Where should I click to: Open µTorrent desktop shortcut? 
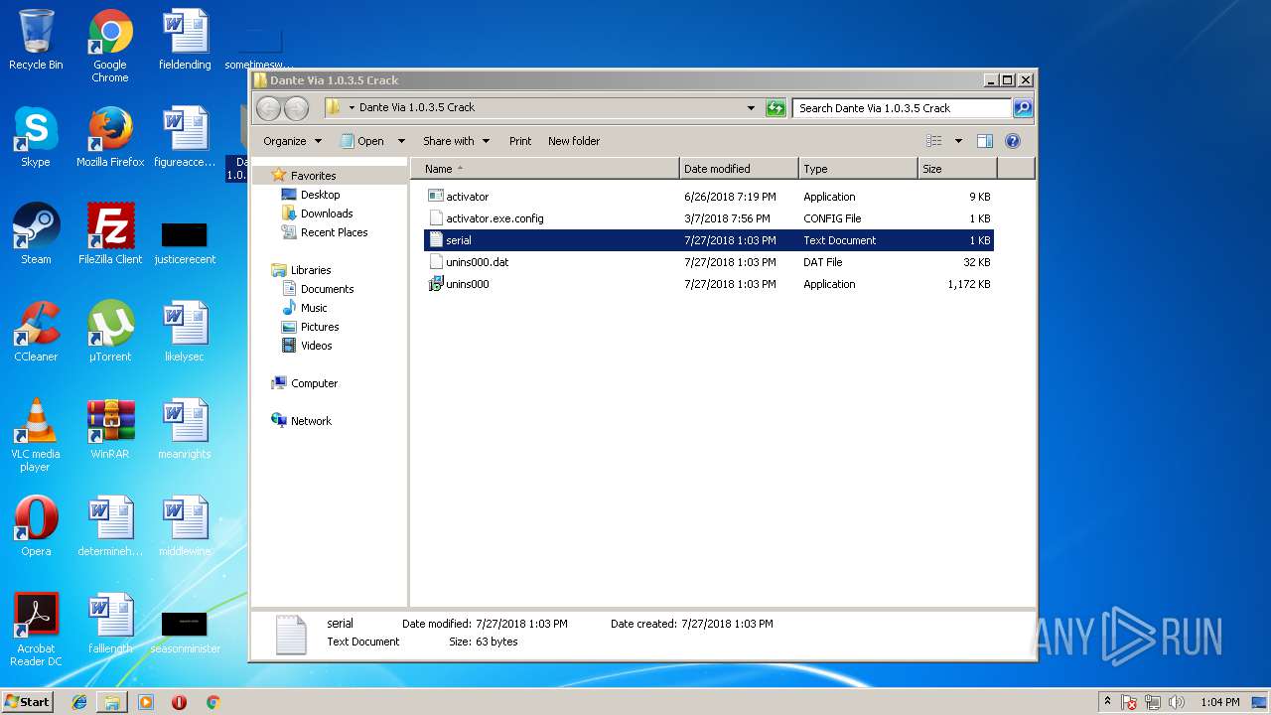pyautogui.click(x=110, y=332)
